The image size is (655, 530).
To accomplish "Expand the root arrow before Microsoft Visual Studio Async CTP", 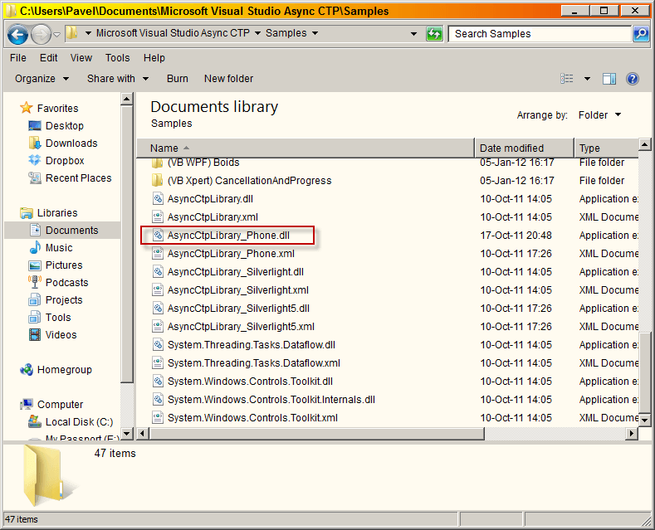I will [x=88, y=33].
